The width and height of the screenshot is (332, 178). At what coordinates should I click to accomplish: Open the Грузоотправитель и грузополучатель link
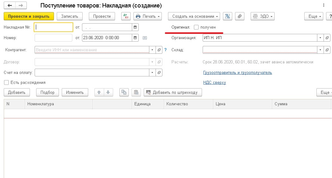click(237, 73)
